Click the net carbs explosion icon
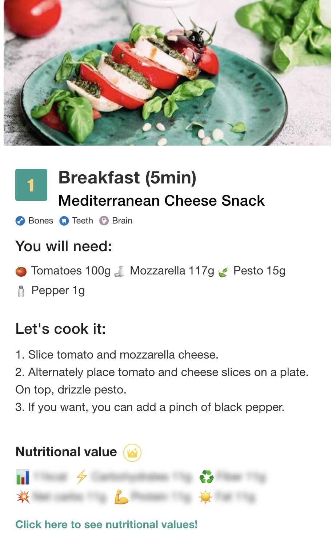 23,497
